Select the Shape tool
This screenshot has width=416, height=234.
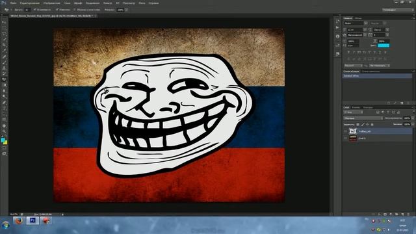click(x=4, y=120)
